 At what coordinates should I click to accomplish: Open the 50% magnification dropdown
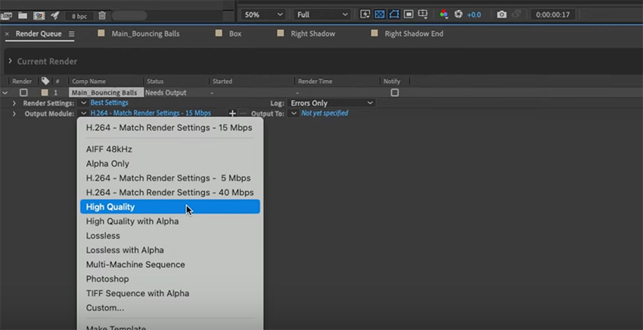[x=263, y=14]
